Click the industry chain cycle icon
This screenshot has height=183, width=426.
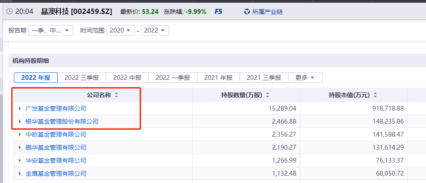[247, 12]
